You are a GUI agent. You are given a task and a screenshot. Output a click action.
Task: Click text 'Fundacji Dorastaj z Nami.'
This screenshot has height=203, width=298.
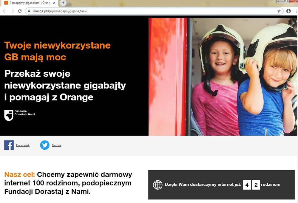coord(47,191)
